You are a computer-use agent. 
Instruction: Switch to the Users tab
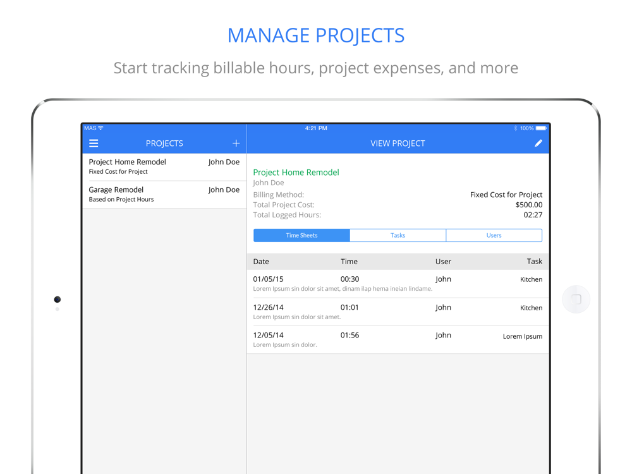point(494,235)
